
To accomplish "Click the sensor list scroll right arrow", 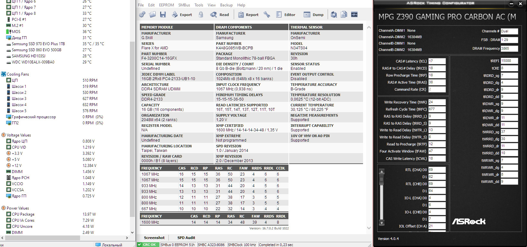I will click(127, 238).
